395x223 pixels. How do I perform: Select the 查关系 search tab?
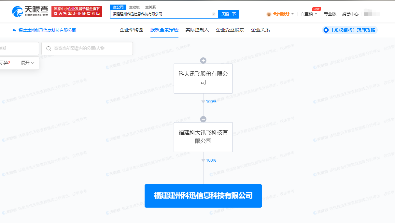[150, 7]
